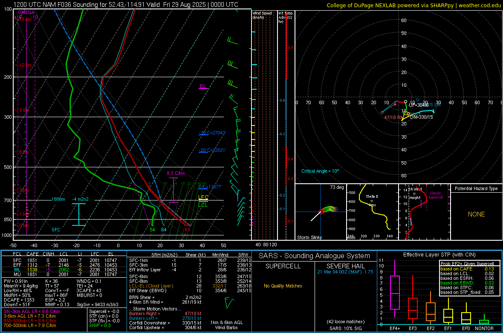Select the 8.3 C/km lapse rate label
This screenshot has width=503, height=333.
(x=176, y=173)
